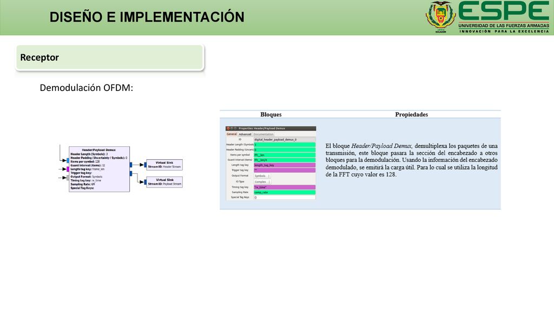Open the Output Format 'Symbols' dropdown
This screenshot has height=312, width=554.
point(262,176)
